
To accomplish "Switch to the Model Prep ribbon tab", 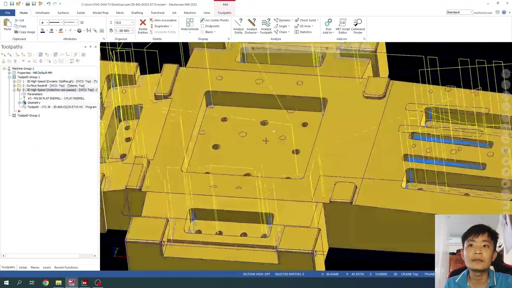I will point(100,13).
